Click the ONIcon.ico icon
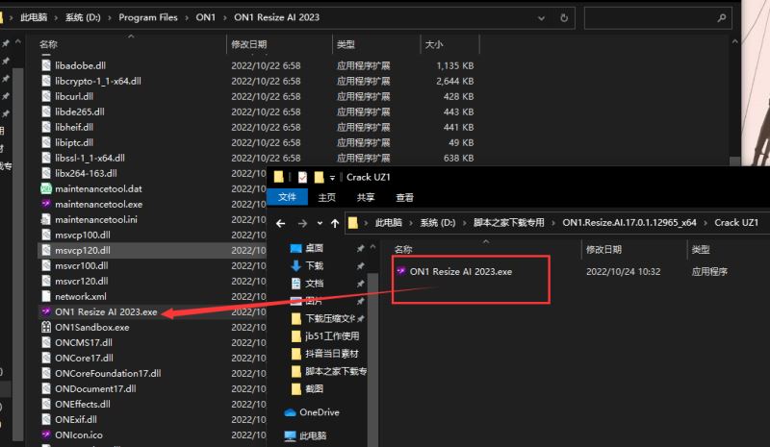Screen dimensions: 770x447 click(x=46, y=435)
